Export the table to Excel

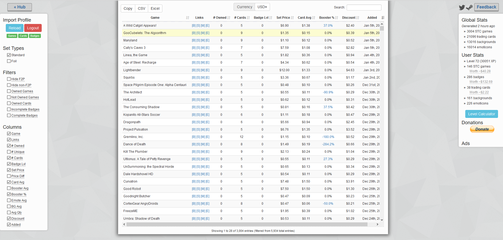(155, 8)
